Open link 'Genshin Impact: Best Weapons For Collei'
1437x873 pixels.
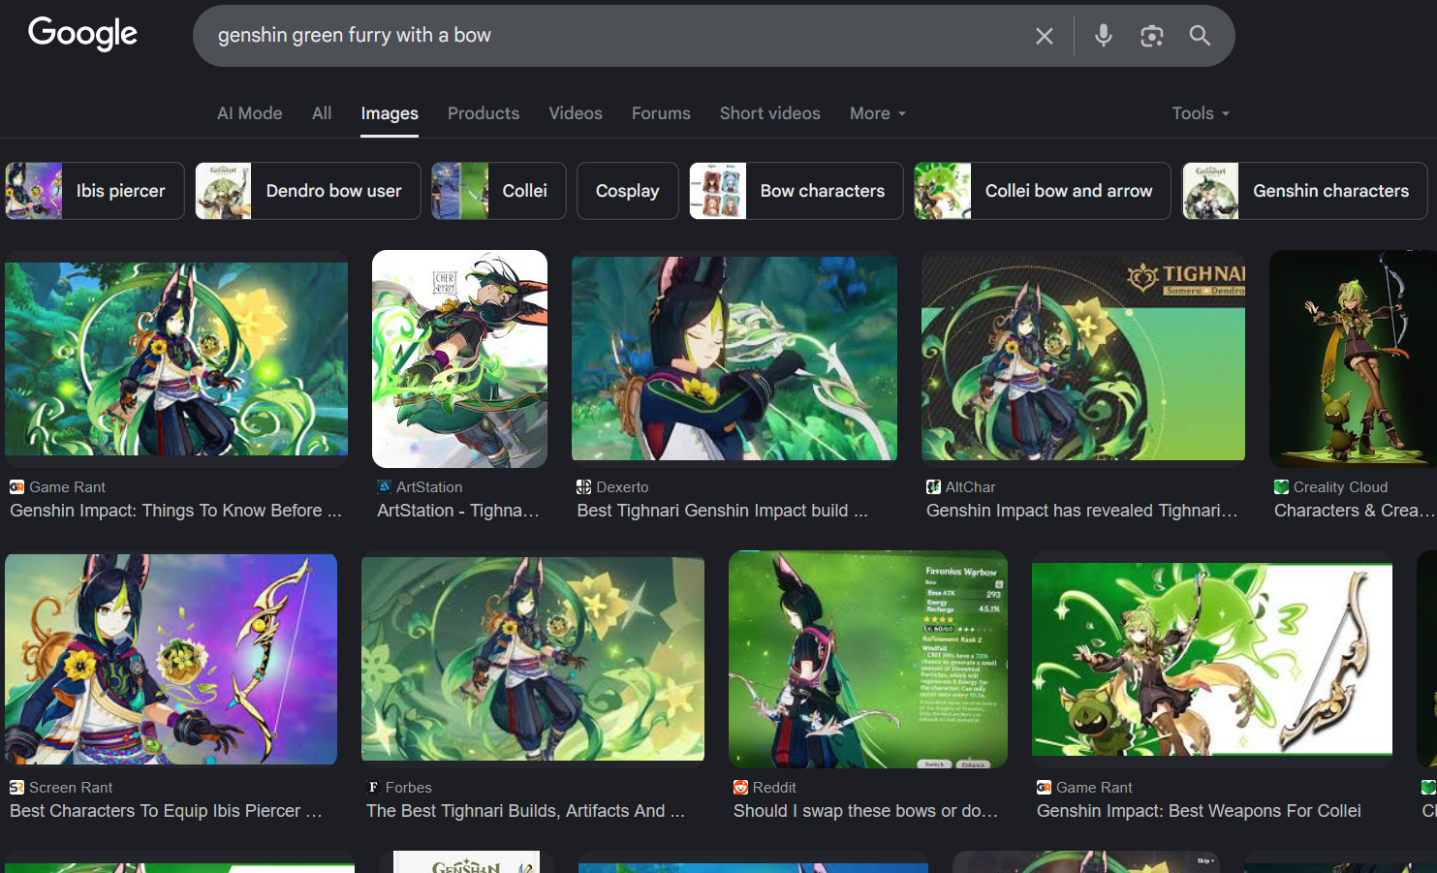pyautogui.click(x=1199, y=811)
